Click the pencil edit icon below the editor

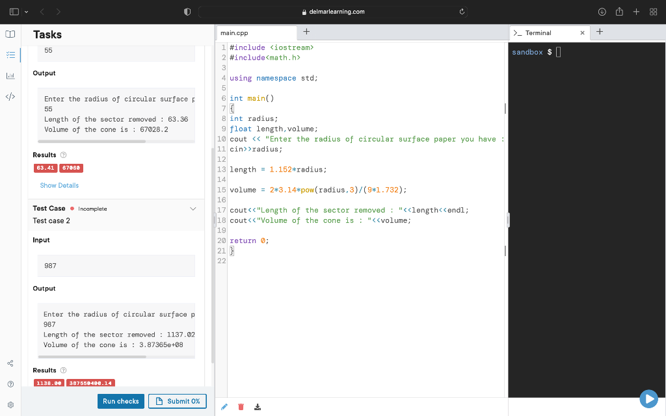pyautogui.click(x=224, y=406)
